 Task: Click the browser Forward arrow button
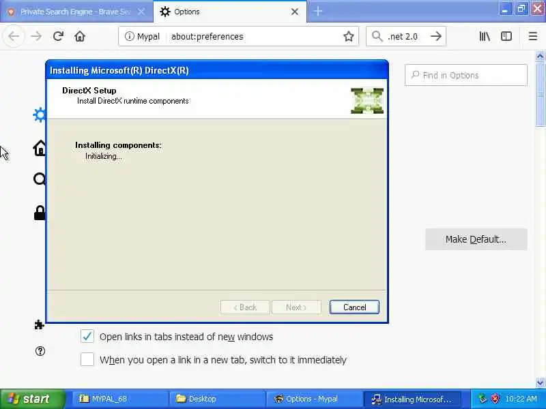[x=36, y=36]
